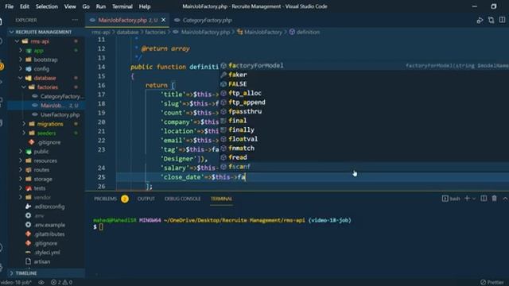
Task: Open errors and warnings status indicator
Action: (x=62, y=283)
